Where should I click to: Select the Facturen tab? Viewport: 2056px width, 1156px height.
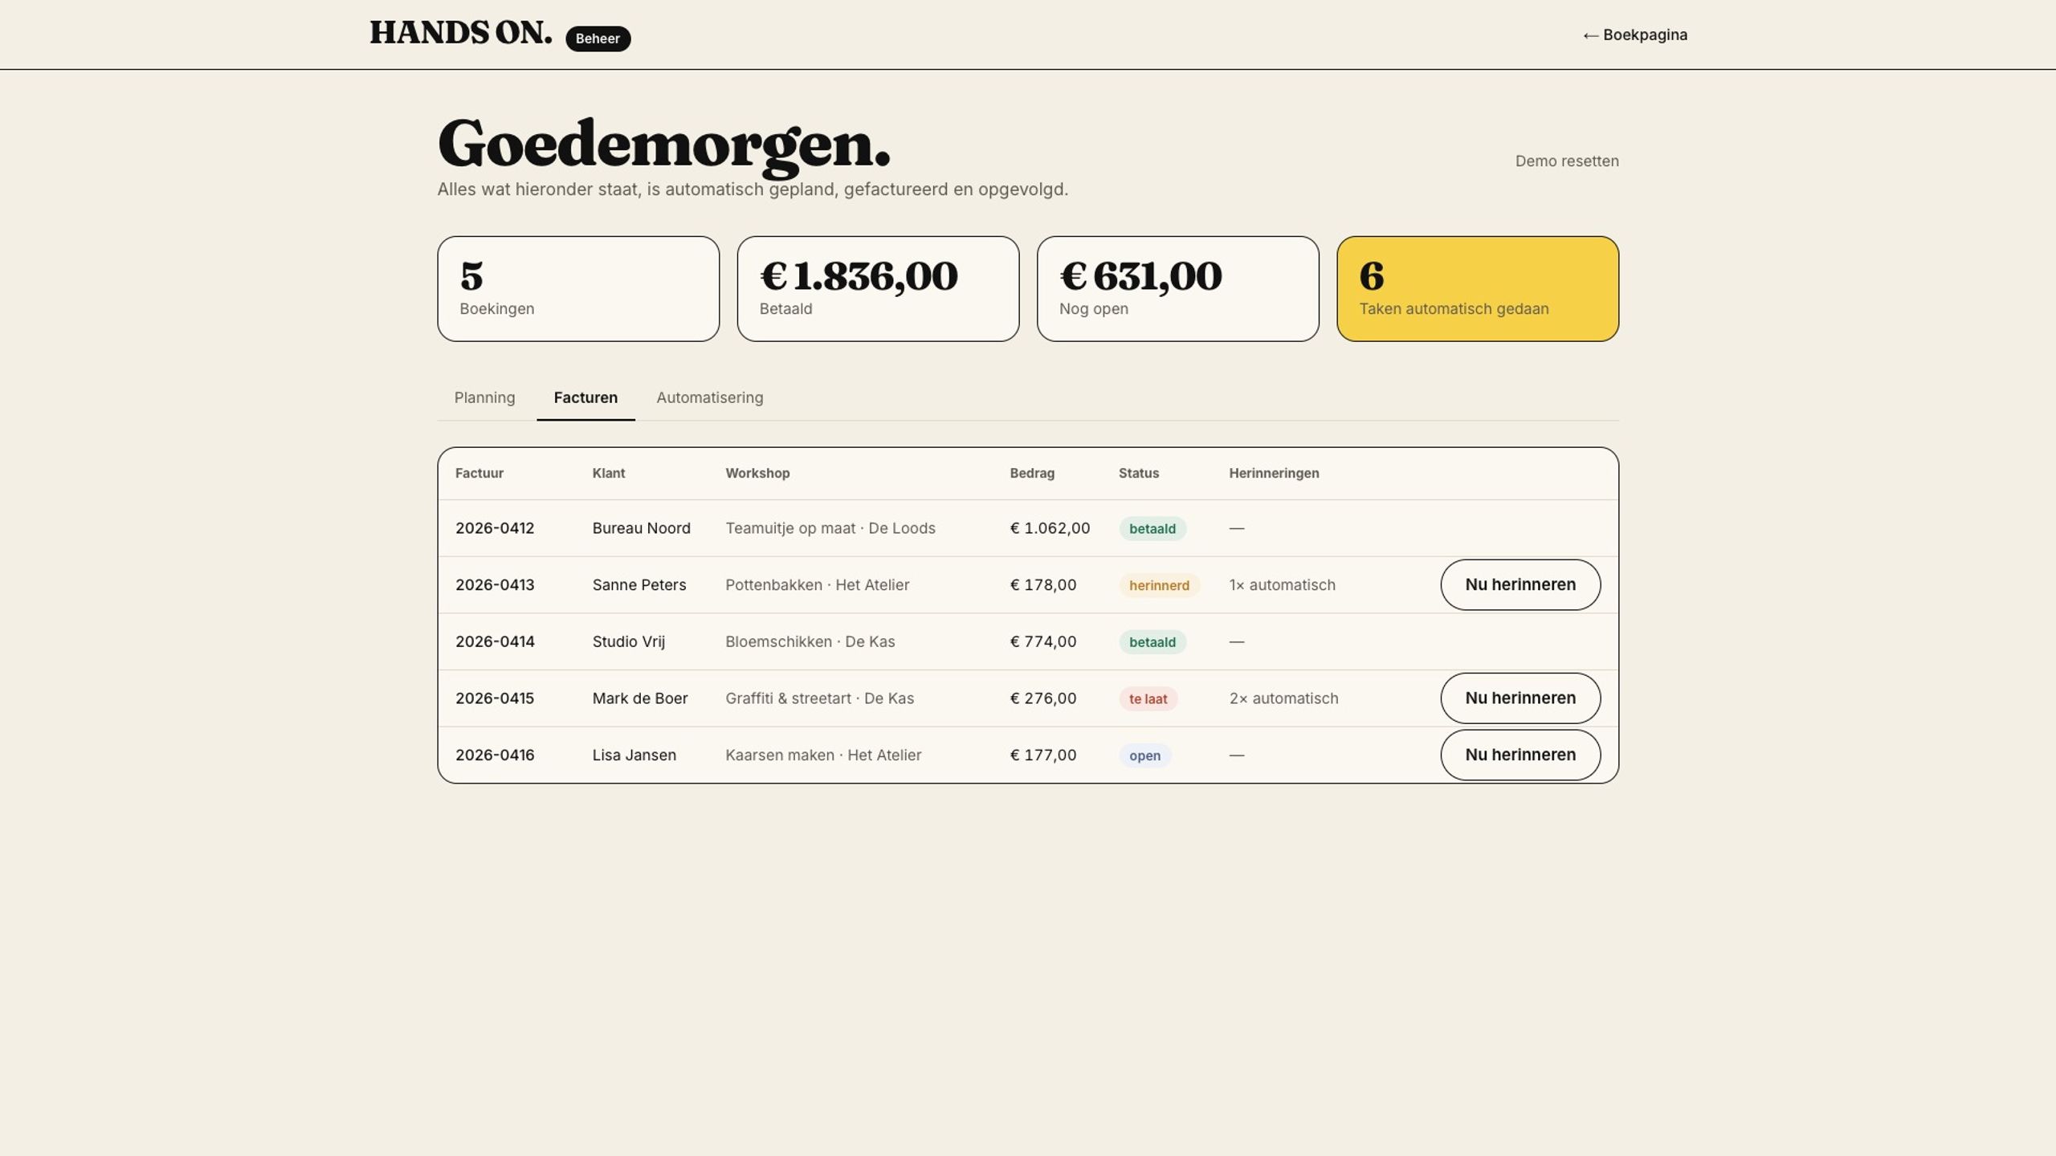click(x=585, y=397)
